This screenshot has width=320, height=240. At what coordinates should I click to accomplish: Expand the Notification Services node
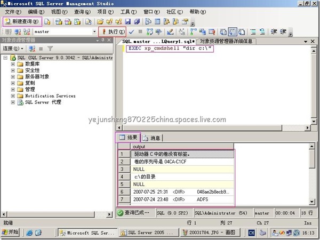click(x=13, y=95)
